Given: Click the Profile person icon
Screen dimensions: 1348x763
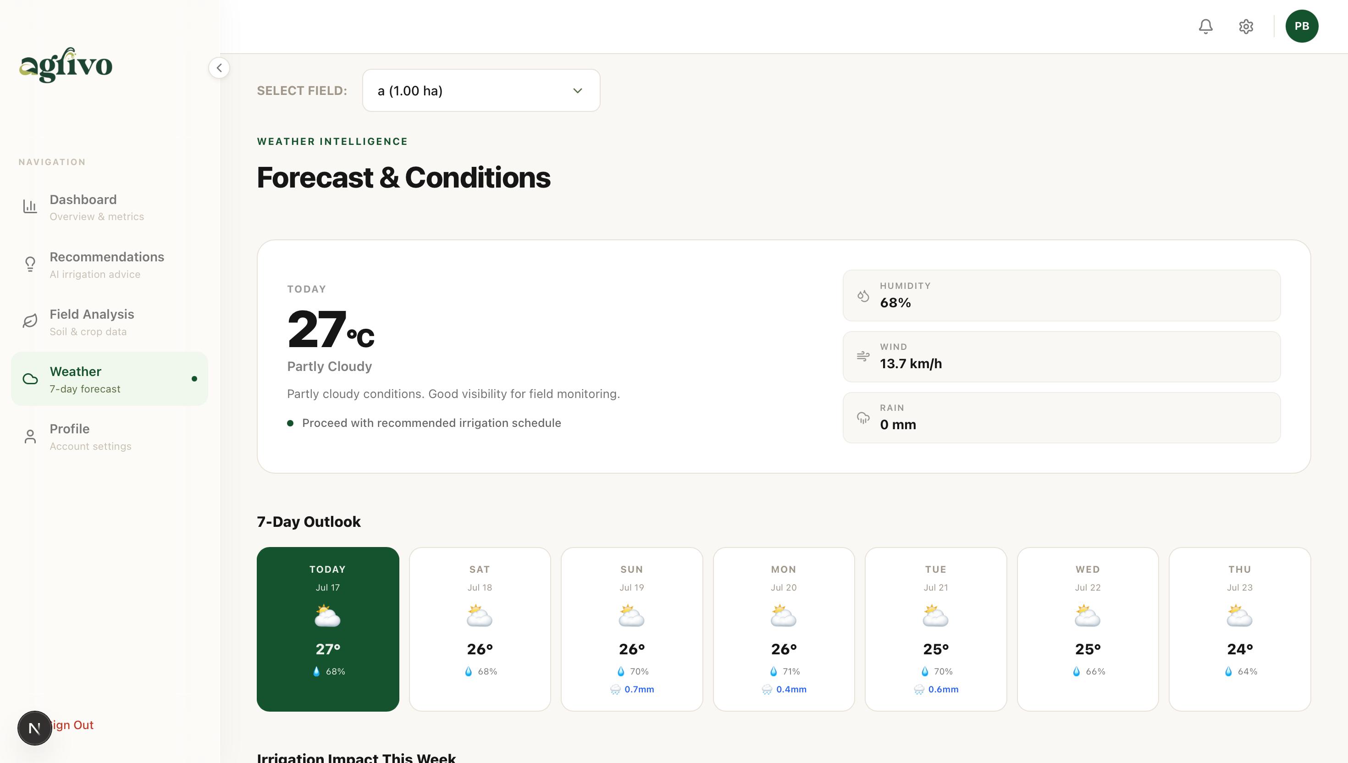Looking at the screenshot, I should click(30, 436).
